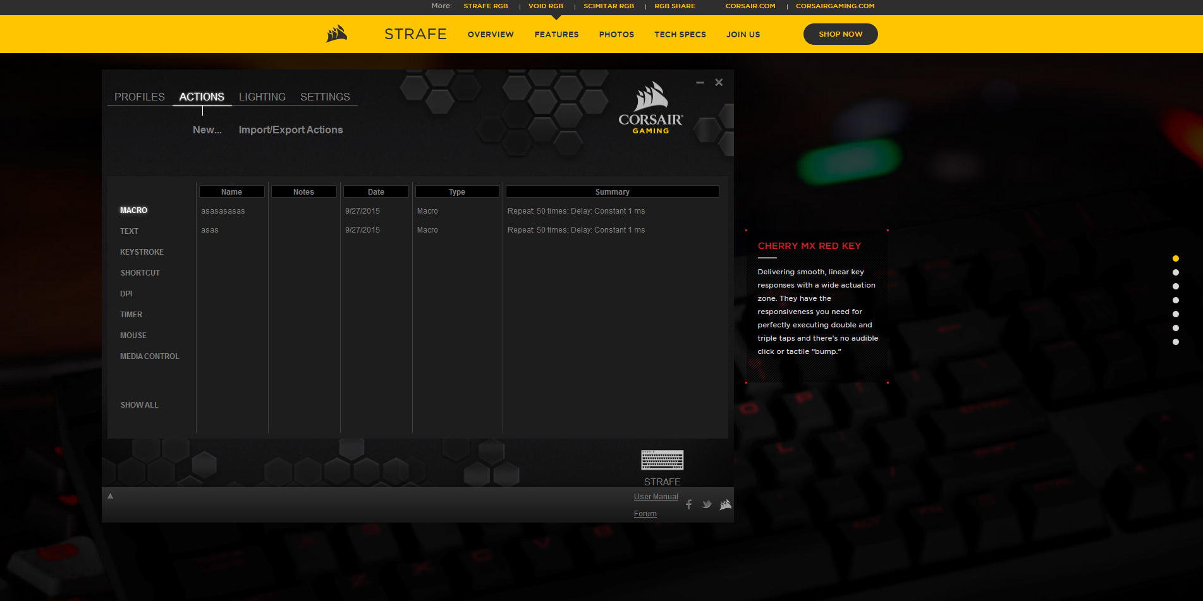
Task: Sort by the Name column header
Action: [x=231, y=192]
